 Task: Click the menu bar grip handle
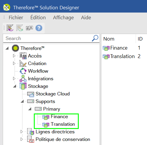click(4, 18)
